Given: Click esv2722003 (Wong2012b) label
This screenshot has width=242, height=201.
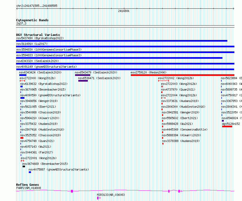Looking at the screenshot, I should 179,84.
